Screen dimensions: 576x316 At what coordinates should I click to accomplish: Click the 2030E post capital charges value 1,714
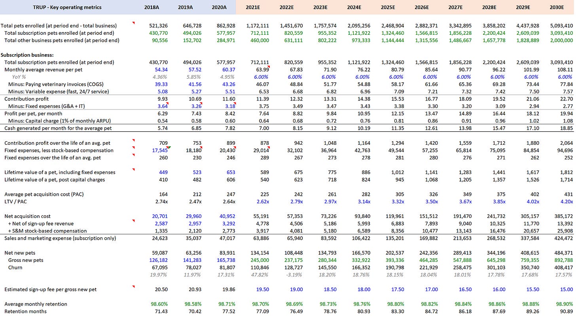(567, 180)
